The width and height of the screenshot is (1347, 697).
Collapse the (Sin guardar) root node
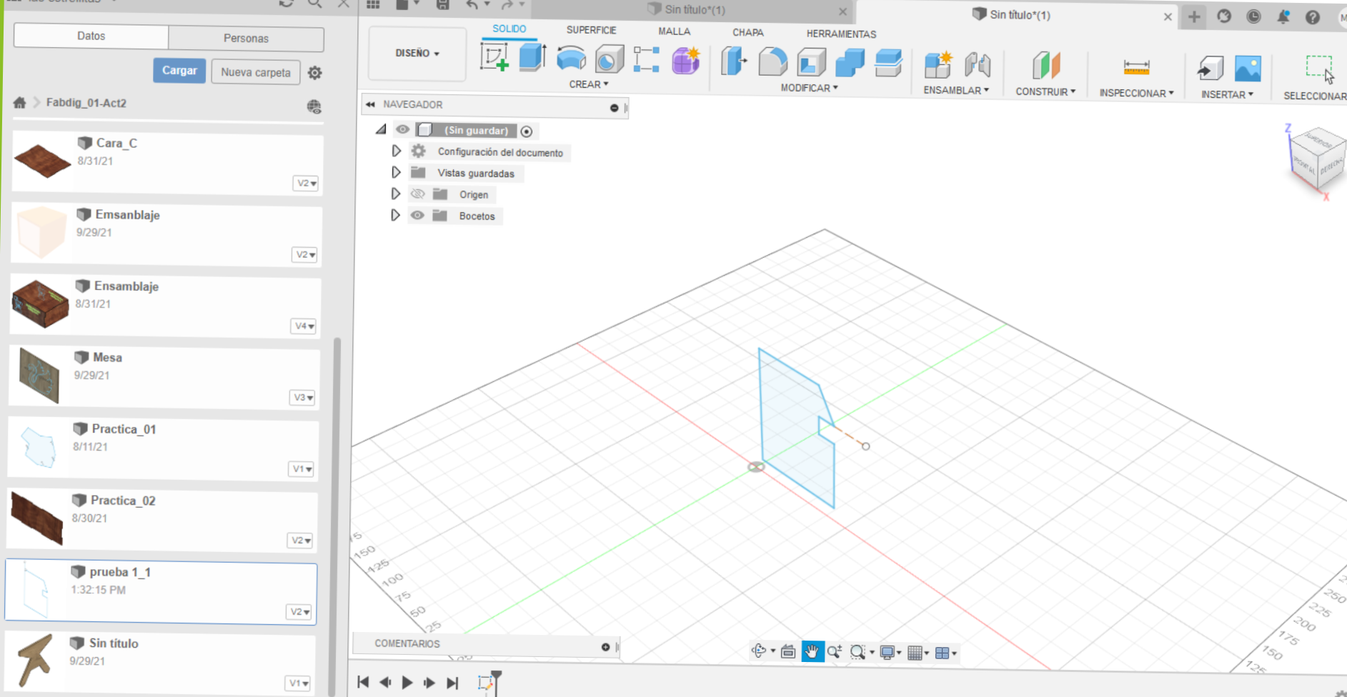(381, 129)
